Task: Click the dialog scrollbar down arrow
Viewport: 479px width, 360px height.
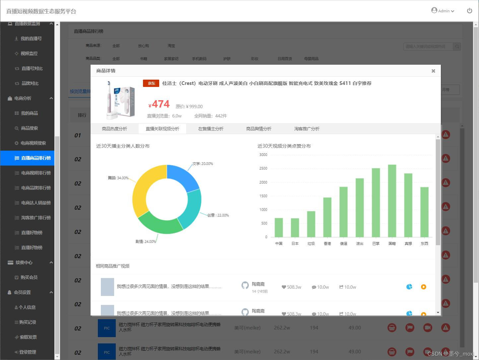Action: pyautogui.click(x=438, y=312)
